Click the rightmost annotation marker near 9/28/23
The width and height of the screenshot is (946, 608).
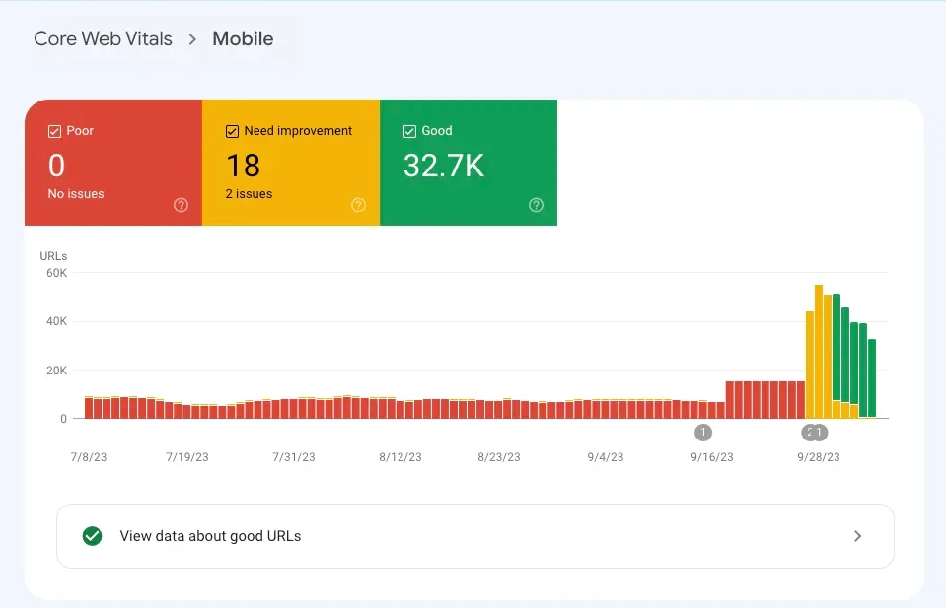point(820,432)
